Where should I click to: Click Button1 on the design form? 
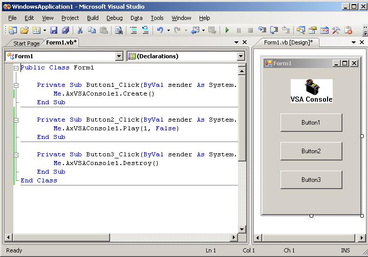311,123
